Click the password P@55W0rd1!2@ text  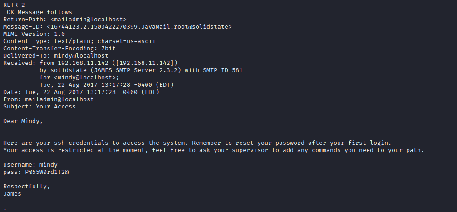(47, 172)
